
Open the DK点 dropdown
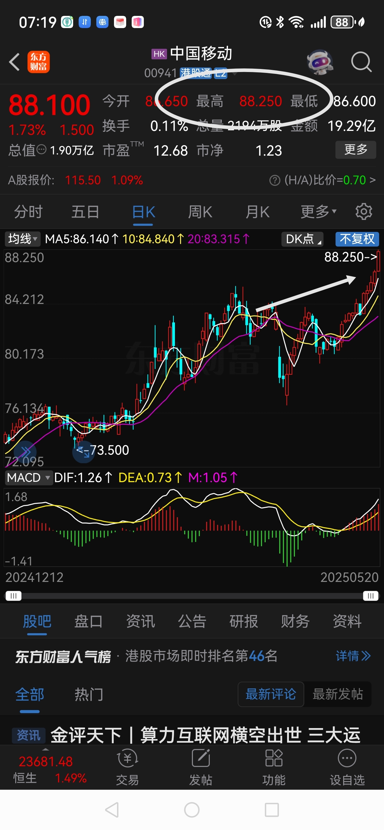[302, 239]
